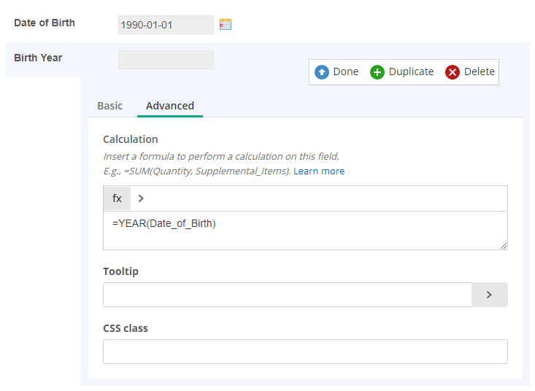Open the Learn more link
535x391 pixels.
pos(319,171)
